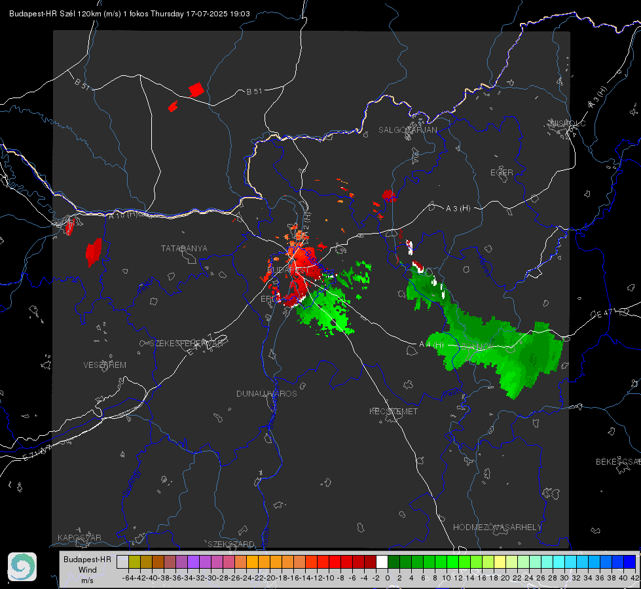
Task: Pick the dark green swatch between 0 and 2
Action: (394, 562)
